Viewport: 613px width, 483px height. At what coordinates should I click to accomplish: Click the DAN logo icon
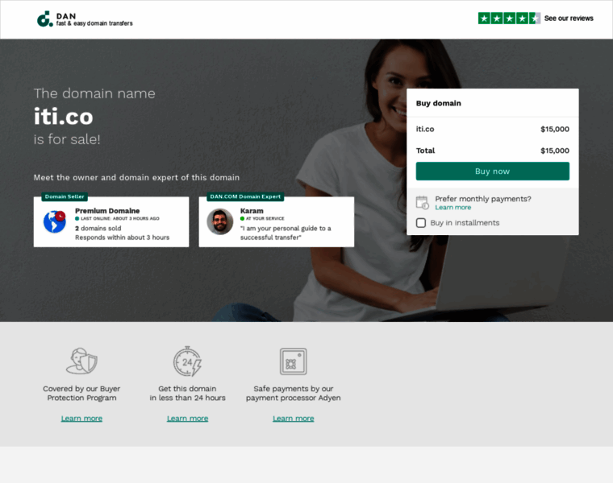[x=44, y=19]
